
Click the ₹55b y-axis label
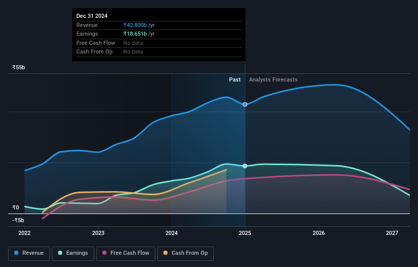(x=19, y=67)
